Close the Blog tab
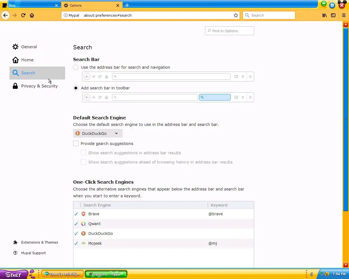 [x=56, y=5]
